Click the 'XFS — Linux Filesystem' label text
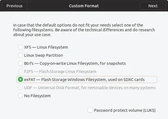Viewport: 168px width, 119px height. click(x=46, y=47)
